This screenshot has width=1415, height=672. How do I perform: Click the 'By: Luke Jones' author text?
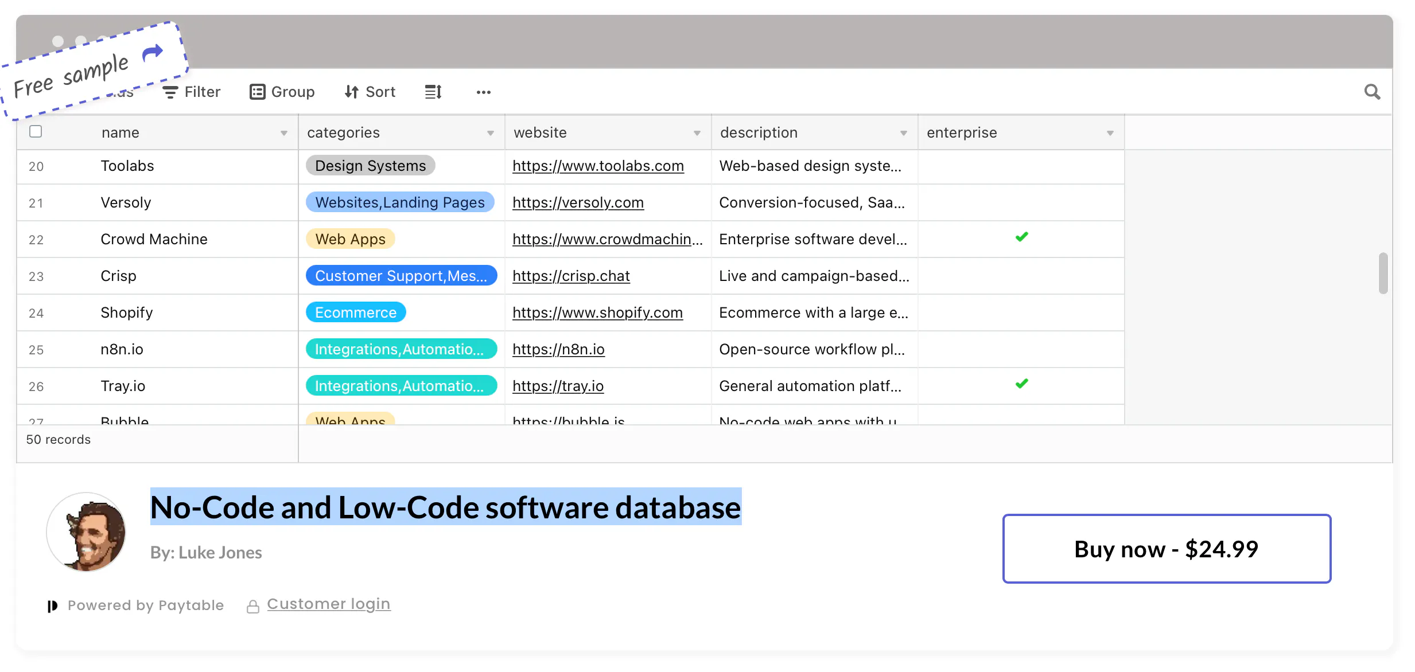[206, 553]
